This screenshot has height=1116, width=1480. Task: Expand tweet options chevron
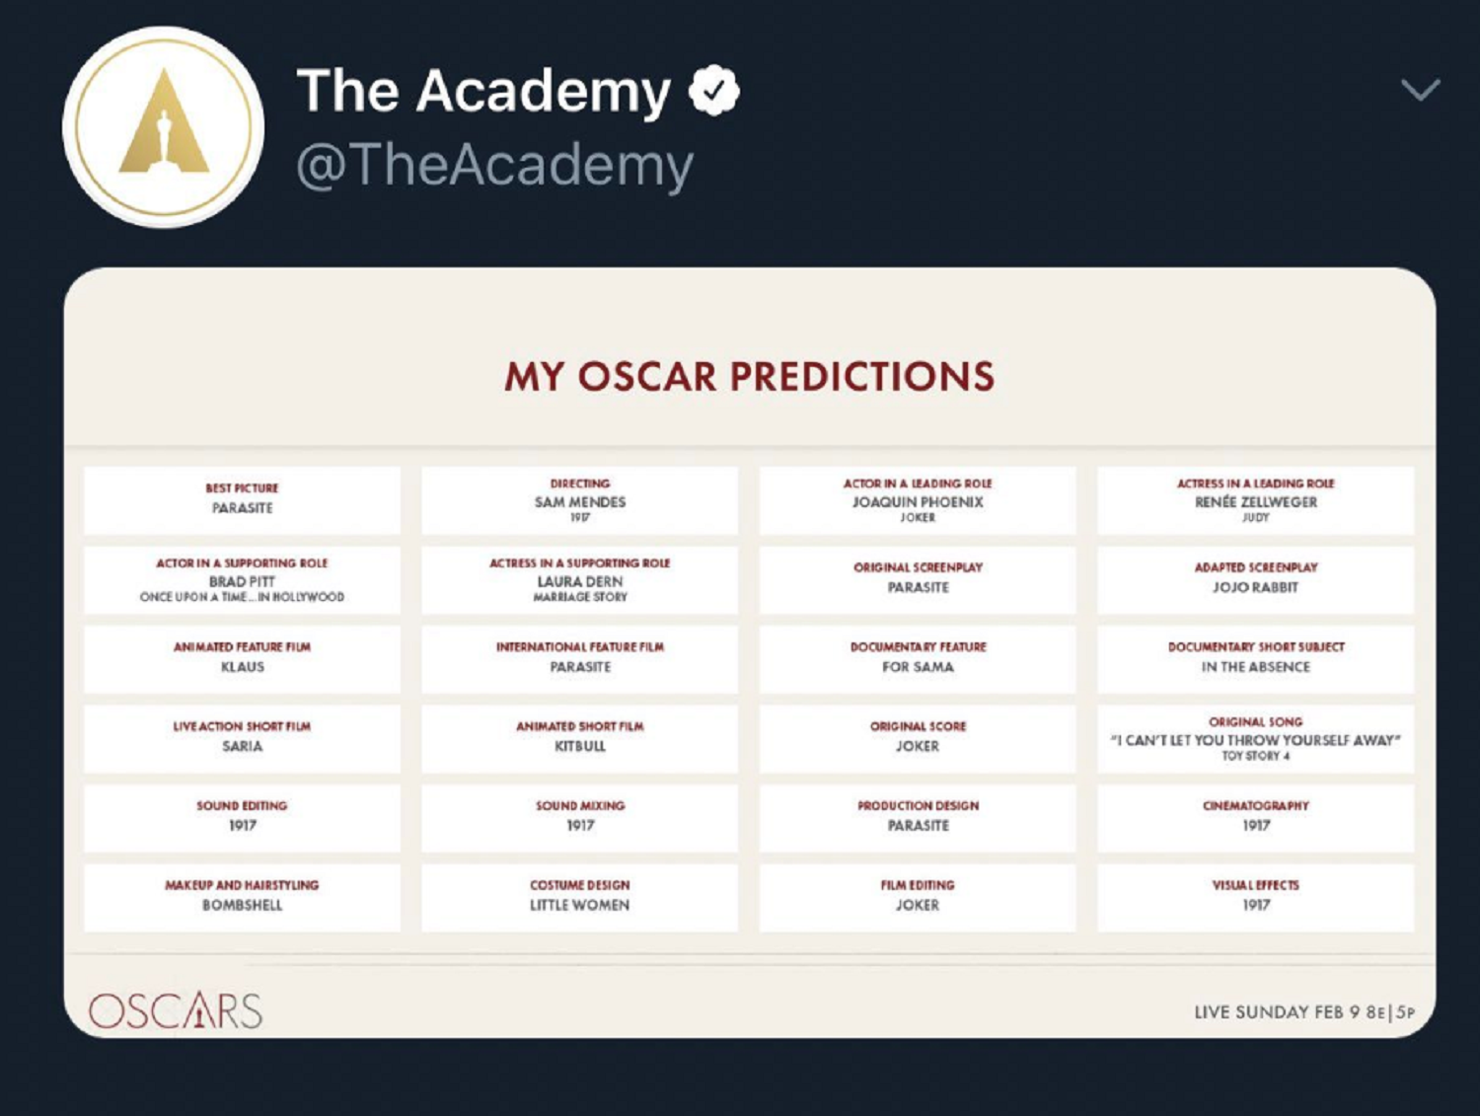click(x=1420, y=91)
